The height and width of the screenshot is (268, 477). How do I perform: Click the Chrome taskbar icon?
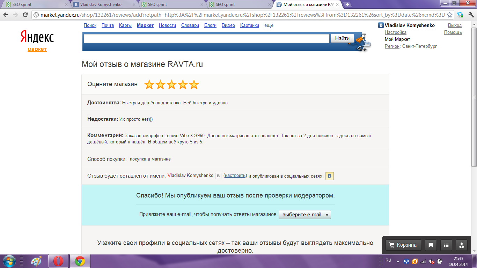click(80, 261)
